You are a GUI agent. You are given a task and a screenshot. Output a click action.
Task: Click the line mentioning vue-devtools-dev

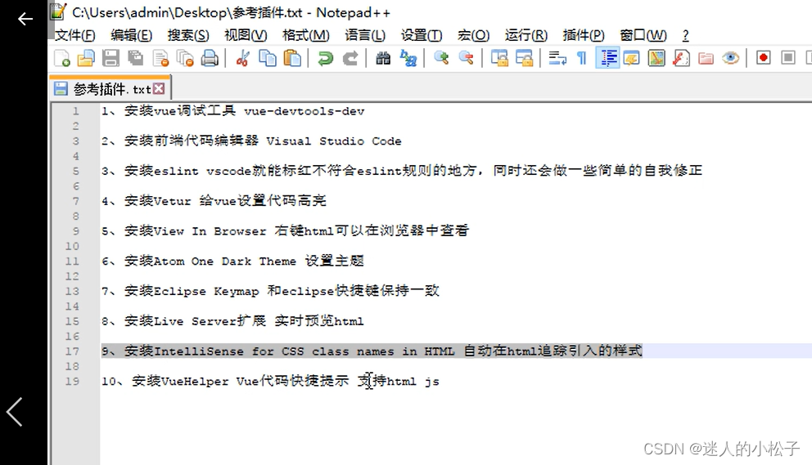point(233,110)
